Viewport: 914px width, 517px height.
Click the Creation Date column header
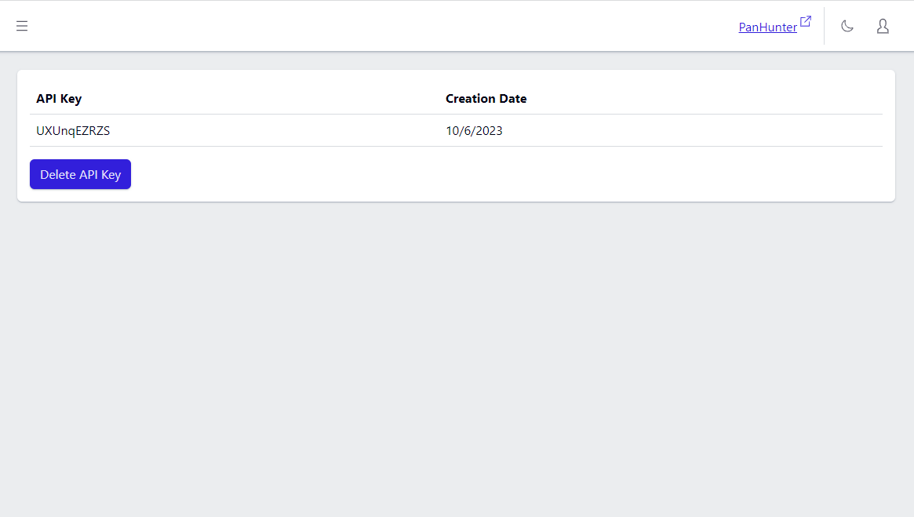486,99
